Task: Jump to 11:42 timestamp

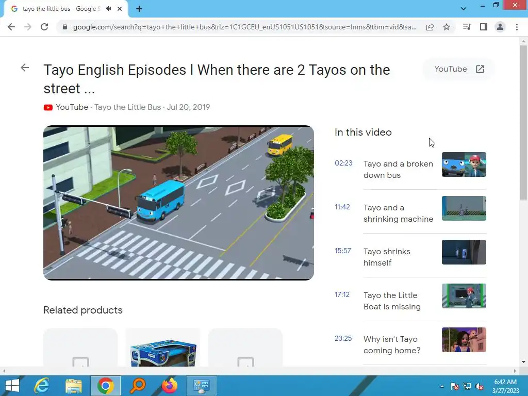Action: (342, 207)
